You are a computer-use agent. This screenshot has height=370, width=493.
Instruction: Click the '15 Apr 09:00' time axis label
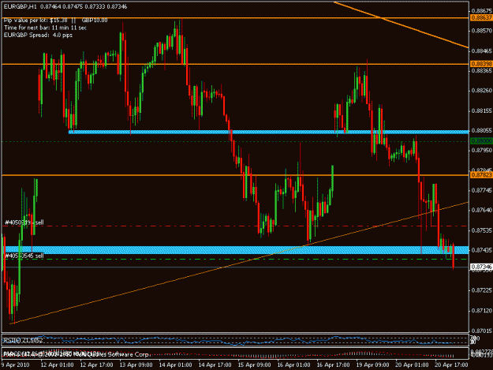pyautogui.click(x=254, y=365)
